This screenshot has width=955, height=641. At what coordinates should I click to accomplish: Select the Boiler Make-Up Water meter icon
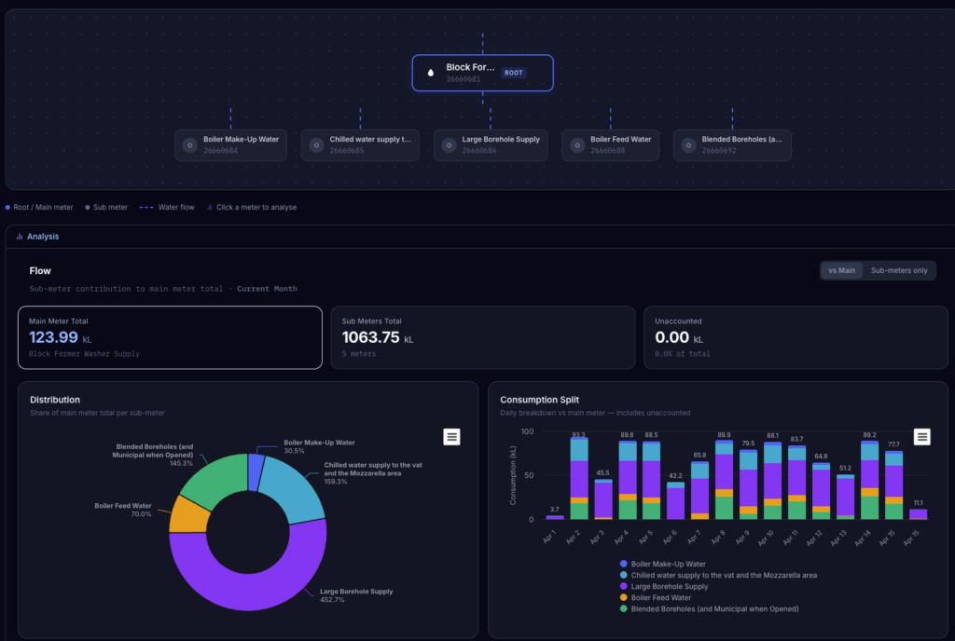(189, 145)
